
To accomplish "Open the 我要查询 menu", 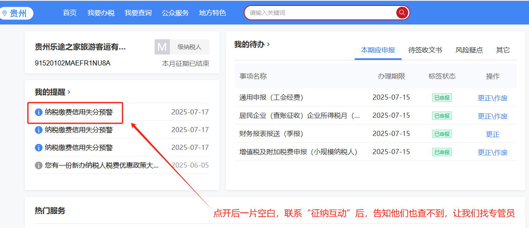I will 138,13.
